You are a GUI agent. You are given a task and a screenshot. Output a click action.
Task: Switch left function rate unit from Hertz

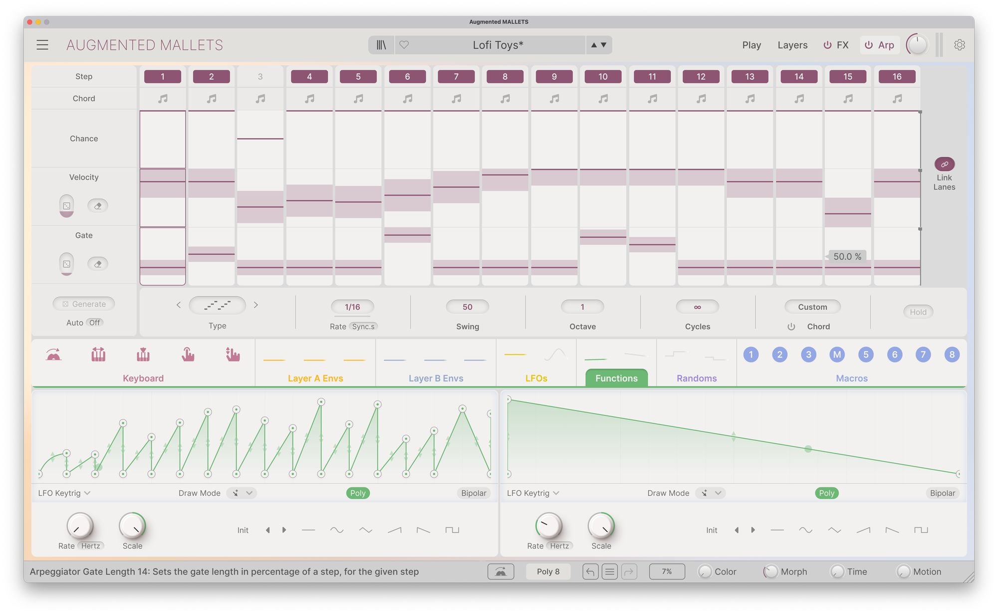tap(91, 546)
